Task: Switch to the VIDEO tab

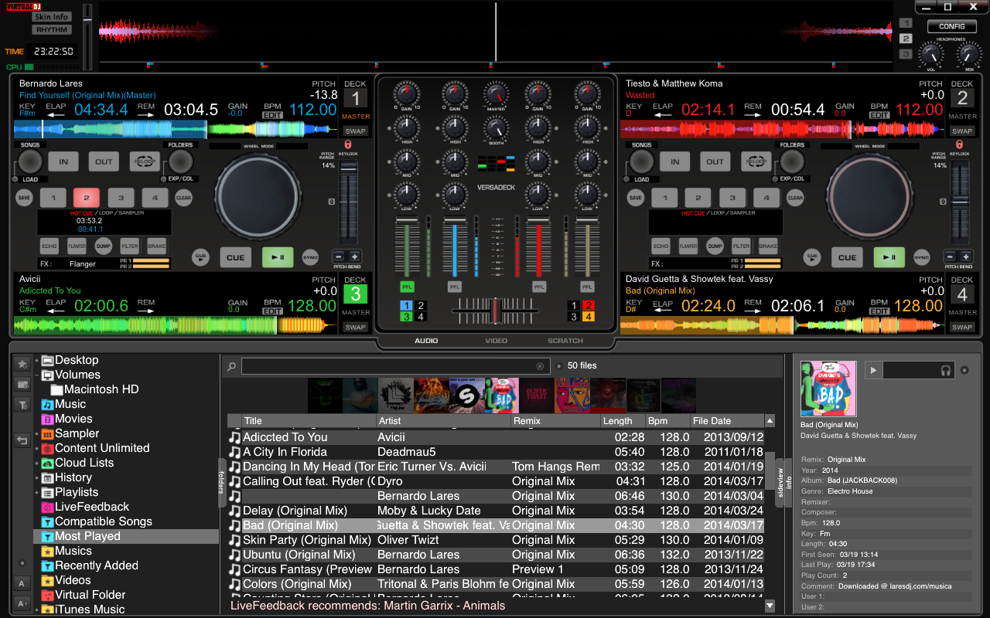Action: [497, 341]
